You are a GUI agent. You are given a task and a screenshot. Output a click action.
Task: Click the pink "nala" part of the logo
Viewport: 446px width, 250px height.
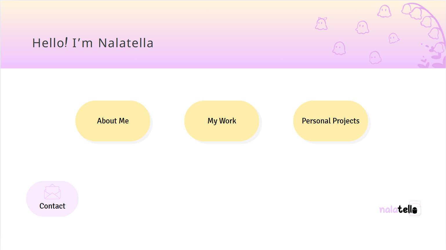pos(389,209)
